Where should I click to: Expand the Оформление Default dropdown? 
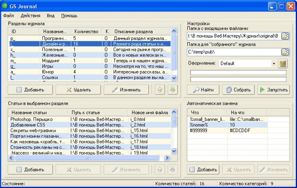pyautogui.click(x=274, y=64)
